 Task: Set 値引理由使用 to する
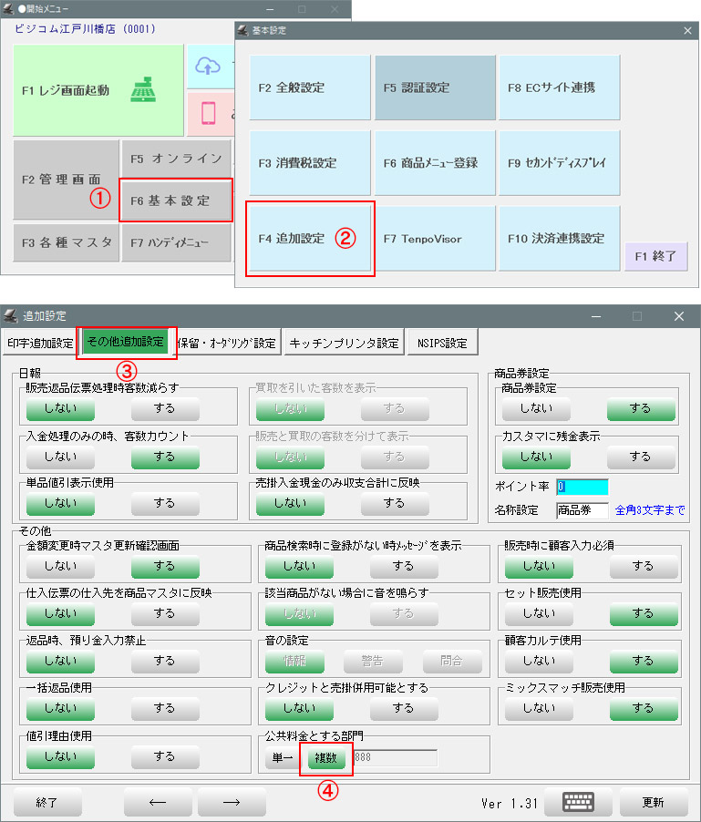pos(164,755)
